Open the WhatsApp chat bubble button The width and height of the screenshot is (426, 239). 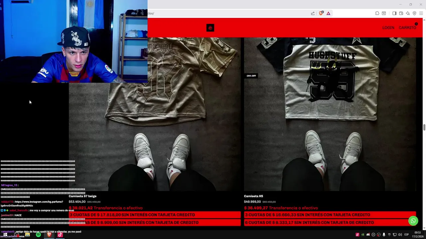pyautogui.click(x=413, y=221)
